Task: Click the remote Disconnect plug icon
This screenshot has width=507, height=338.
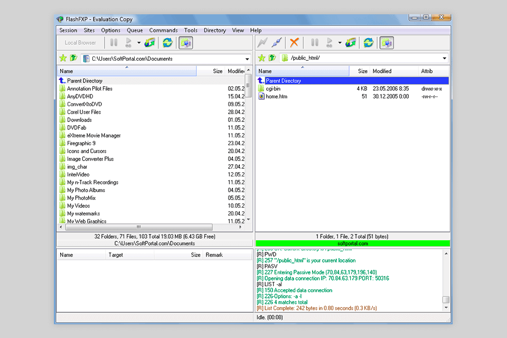Action: [x=277, y=43]
